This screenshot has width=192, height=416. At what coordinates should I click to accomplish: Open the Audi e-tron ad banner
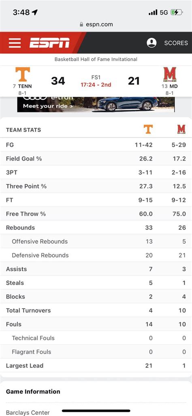[x=96, y=104]
